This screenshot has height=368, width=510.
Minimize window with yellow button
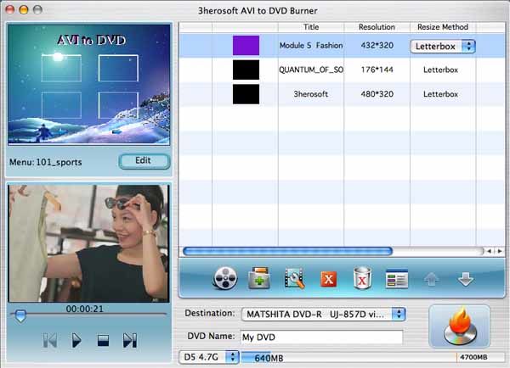(24, 9)
